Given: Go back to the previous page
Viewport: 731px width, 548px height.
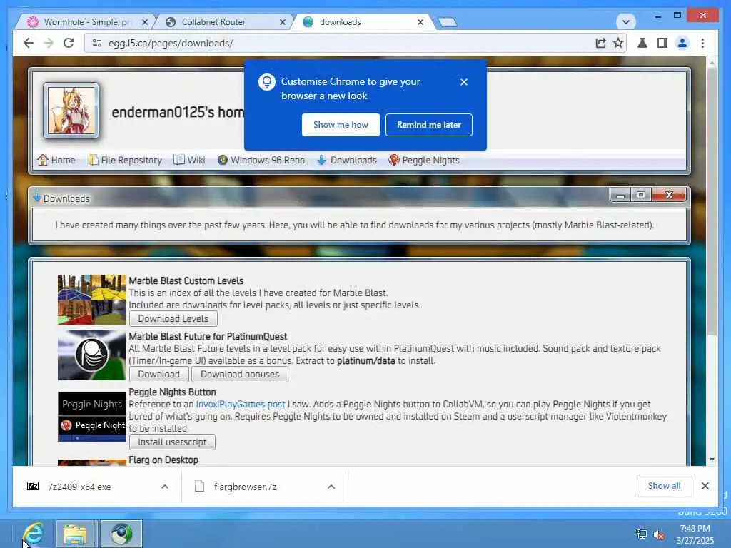Looking at the screenshot, I should click(29, 43).
